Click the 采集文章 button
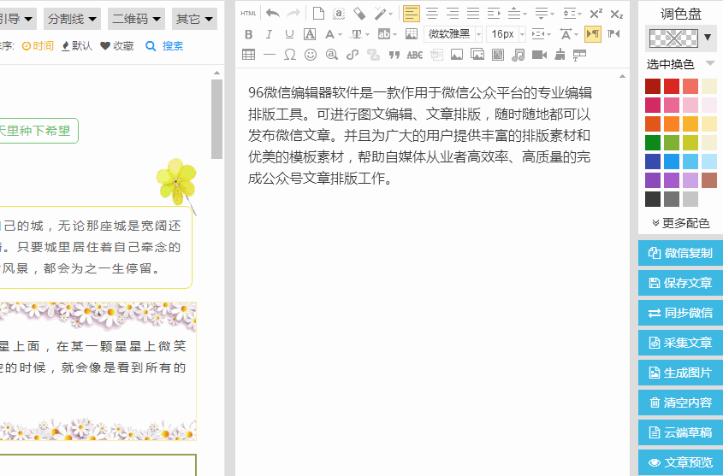723x476 pixels. pos(680,343)
